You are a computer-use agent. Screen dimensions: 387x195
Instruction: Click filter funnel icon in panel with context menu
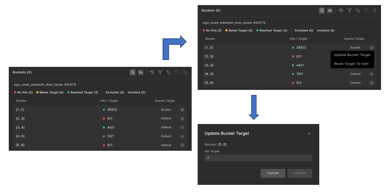350,10
